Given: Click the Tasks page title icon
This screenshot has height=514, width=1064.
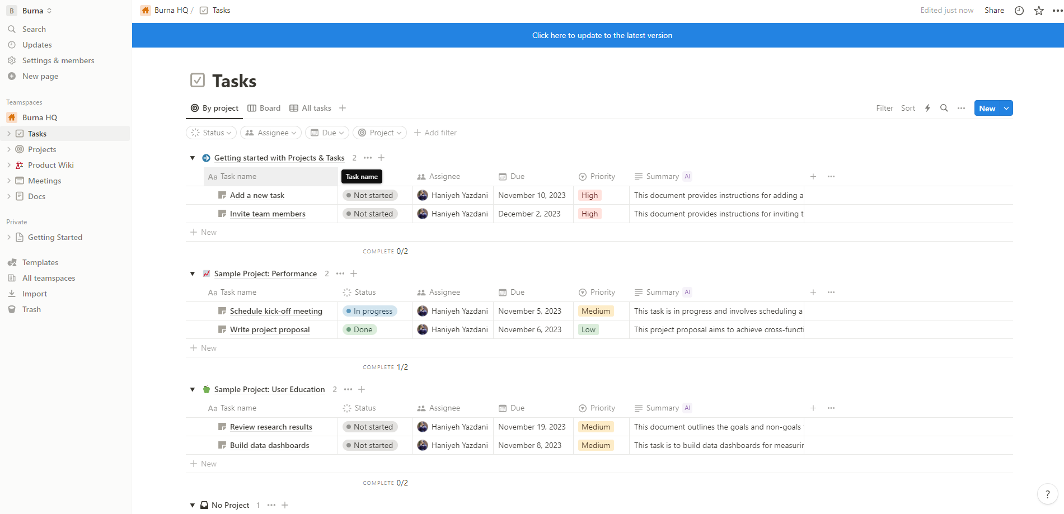Looking at the screenshot, I should pyautogui.click(x=198, y=80).
